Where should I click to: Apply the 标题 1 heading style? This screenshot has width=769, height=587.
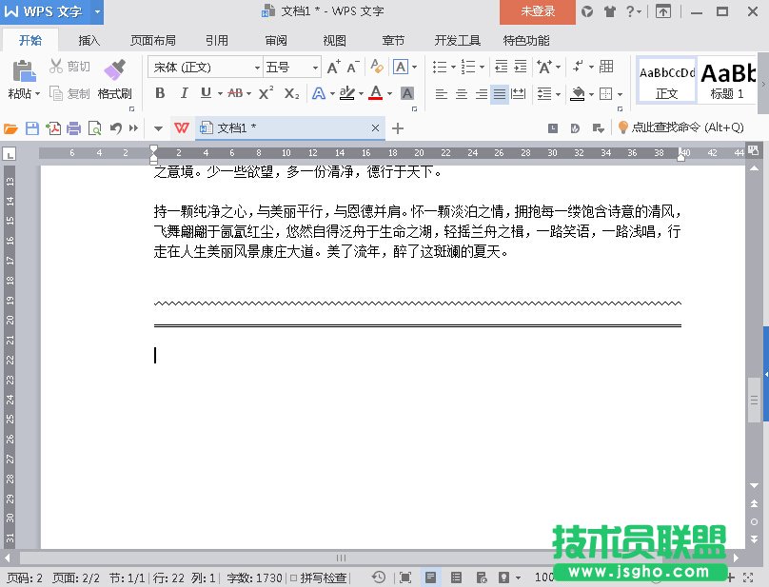pos(728,79)
